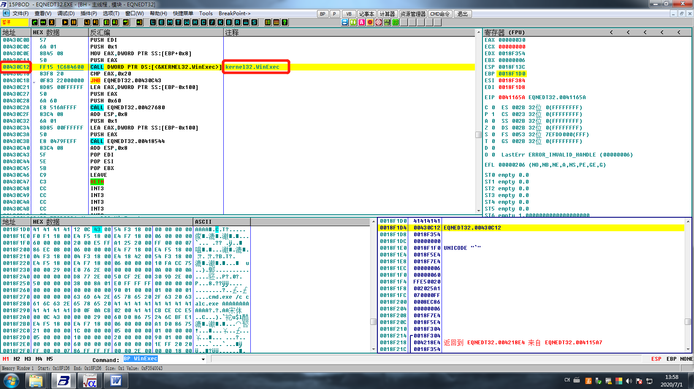
Task: Click the CMD命令 button
Action: click(440, 14)
